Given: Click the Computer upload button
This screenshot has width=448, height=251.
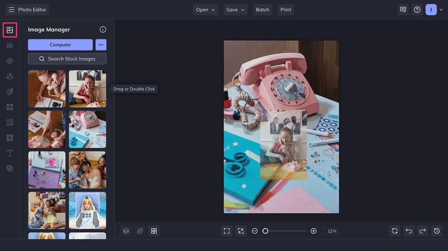Looking at the screenshot, I should pyautogui.click(x=60, y=45).
